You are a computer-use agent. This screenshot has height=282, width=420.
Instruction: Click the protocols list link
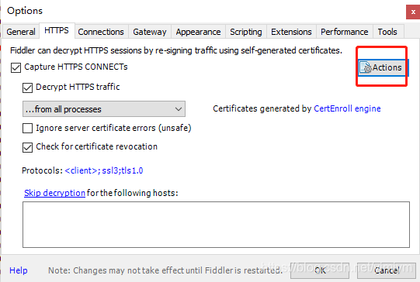[x=104, y=170]
